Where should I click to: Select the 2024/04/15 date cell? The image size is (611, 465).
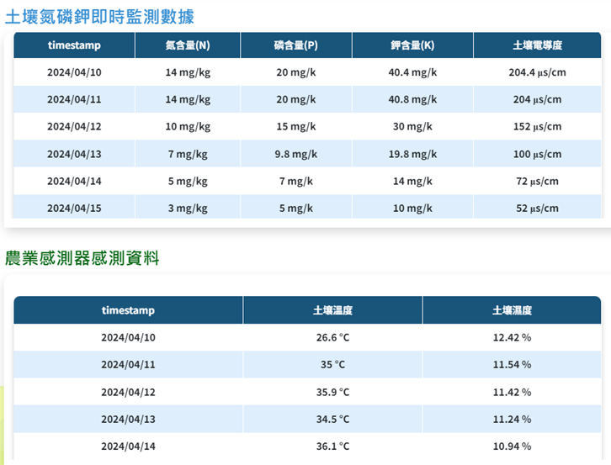click(x=74, y=209)
